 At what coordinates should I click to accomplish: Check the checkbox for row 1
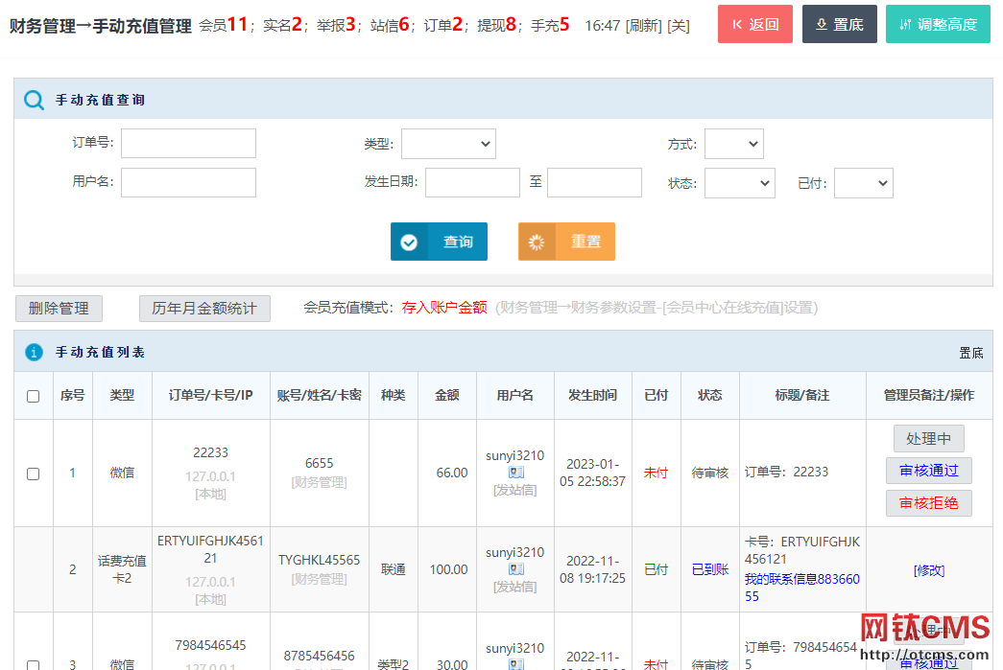click(x=34, y=474)
